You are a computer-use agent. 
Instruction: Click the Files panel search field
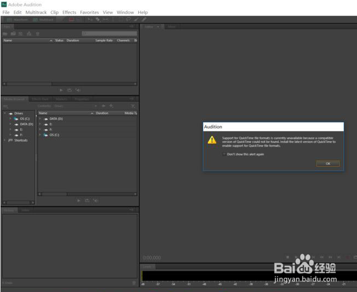coord(110,33)
